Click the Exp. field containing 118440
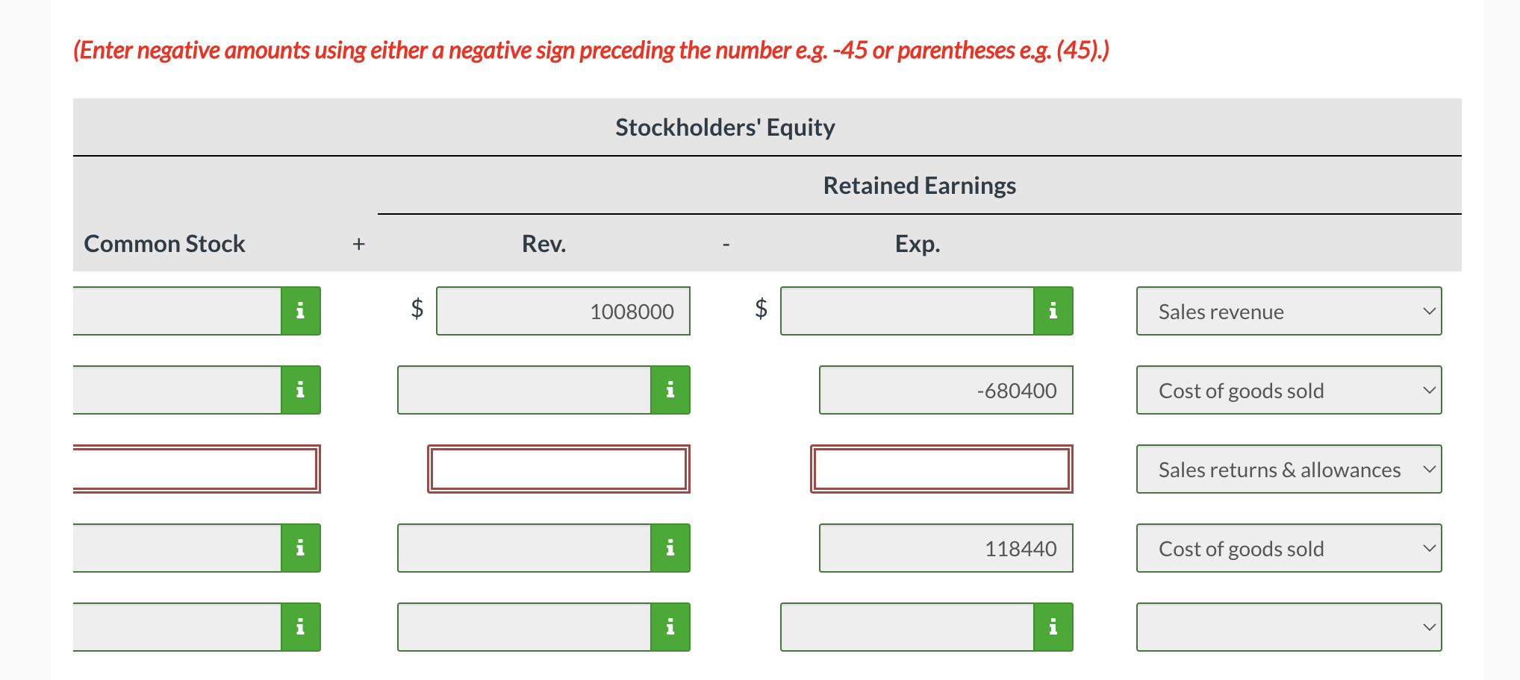 [x=946, y=548]
